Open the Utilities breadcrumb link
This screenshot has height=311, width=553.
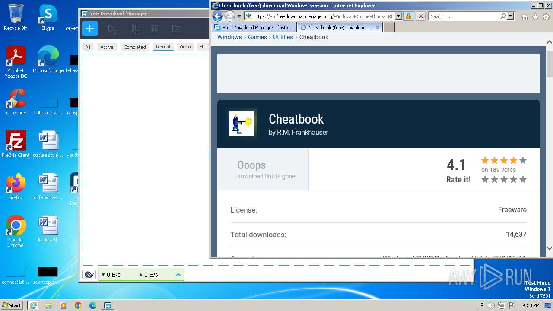(x=283, y=37)
